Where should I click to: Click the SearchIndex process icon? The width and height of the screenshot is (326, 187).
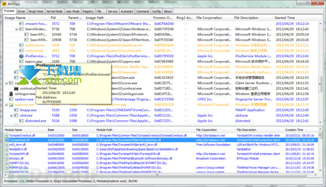click(21, 29)
